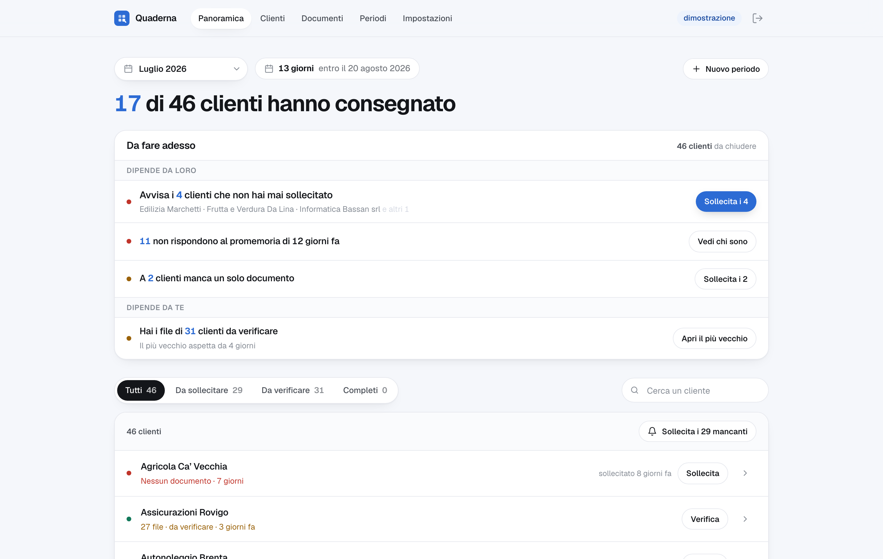Click Verifica for Assicurazioni Rovigo
883x559 pixels.
pyautogui.click(x=704, y=519)
